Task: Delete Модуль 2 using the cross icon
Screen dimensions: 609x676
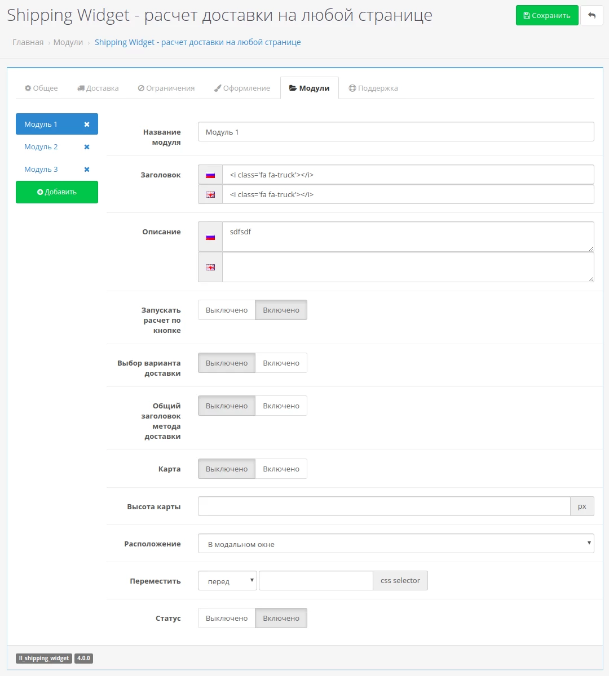Action: 87,147
